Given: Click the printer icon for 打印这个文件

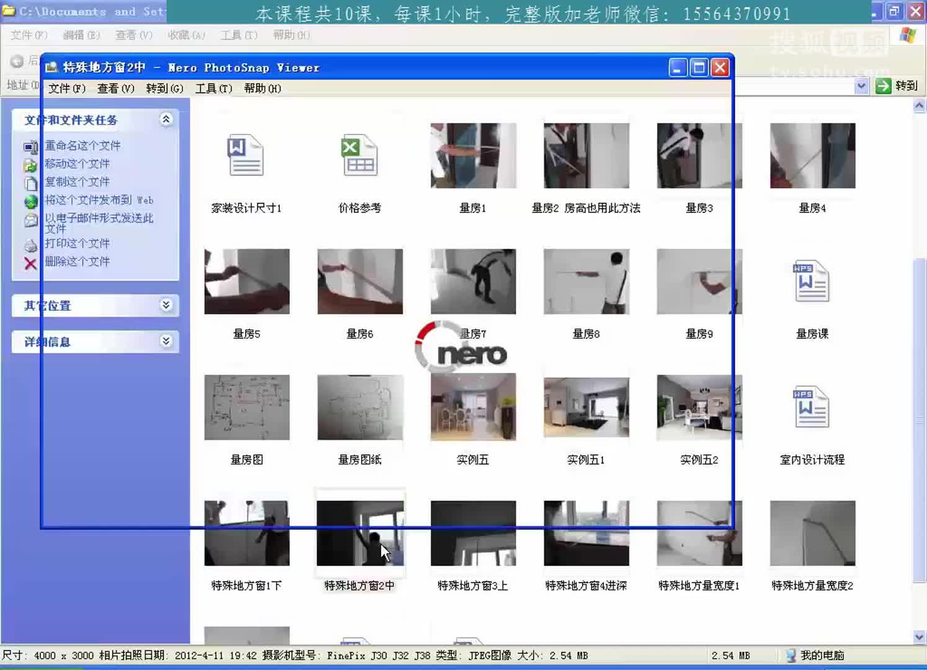Looking at the screenshot, I should tap(30, 244).
